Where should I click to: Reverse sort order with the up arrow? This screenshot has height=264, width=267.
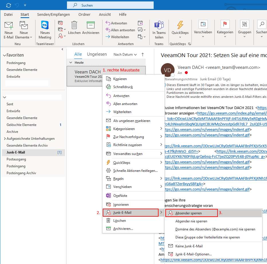(x=143, y=55)
